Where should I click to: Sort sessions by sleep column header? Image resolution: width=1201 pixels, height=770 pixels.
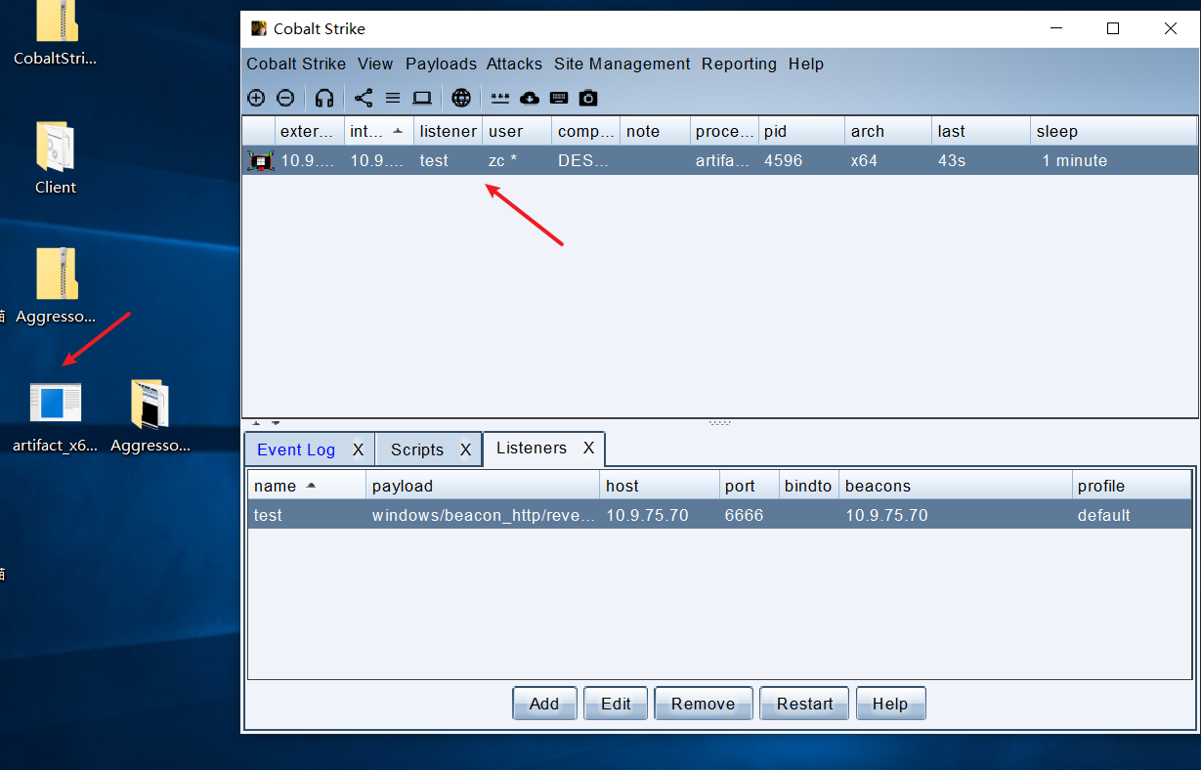(1113, 131)
